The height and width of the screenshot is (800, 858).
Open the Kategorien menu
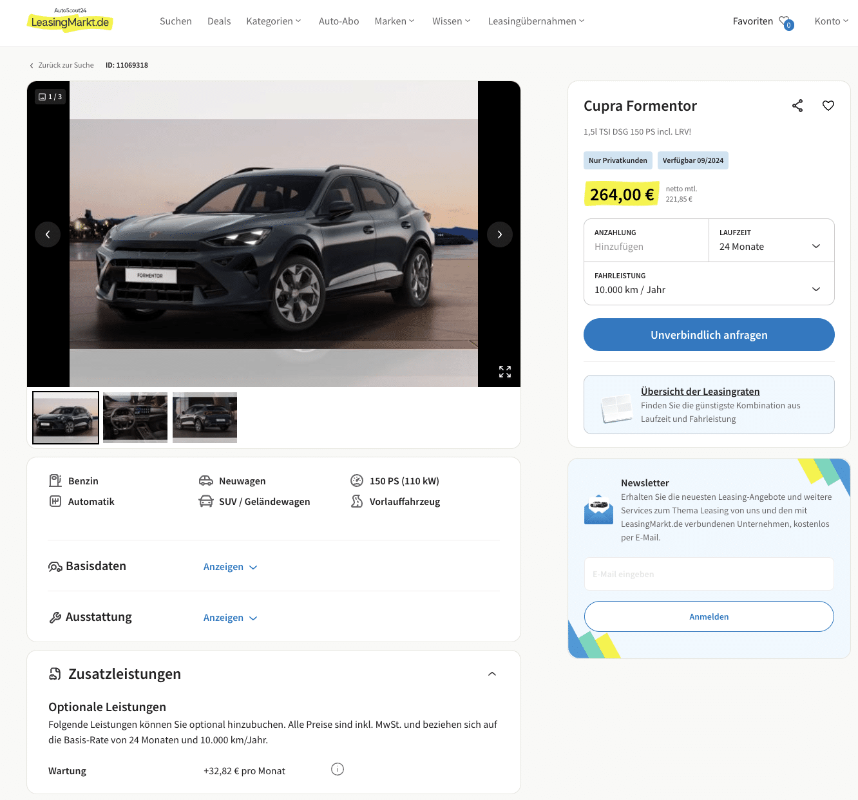(274, 21)
